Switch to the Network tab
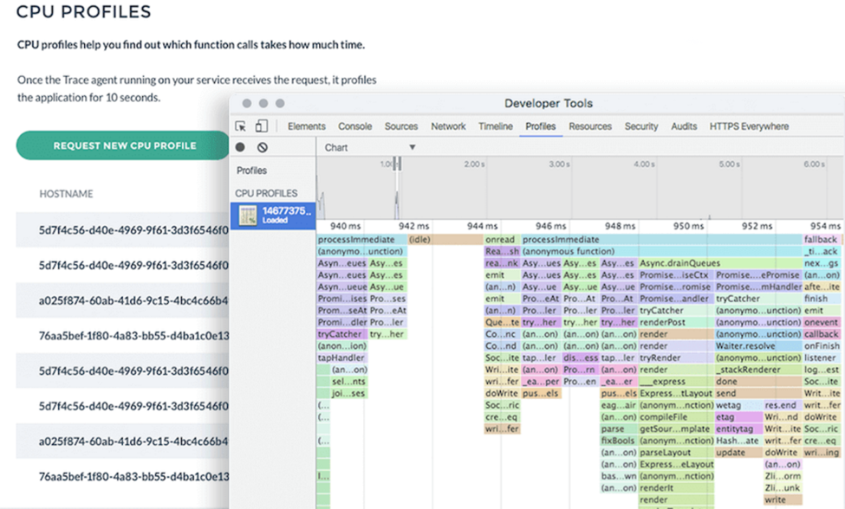 448,126
